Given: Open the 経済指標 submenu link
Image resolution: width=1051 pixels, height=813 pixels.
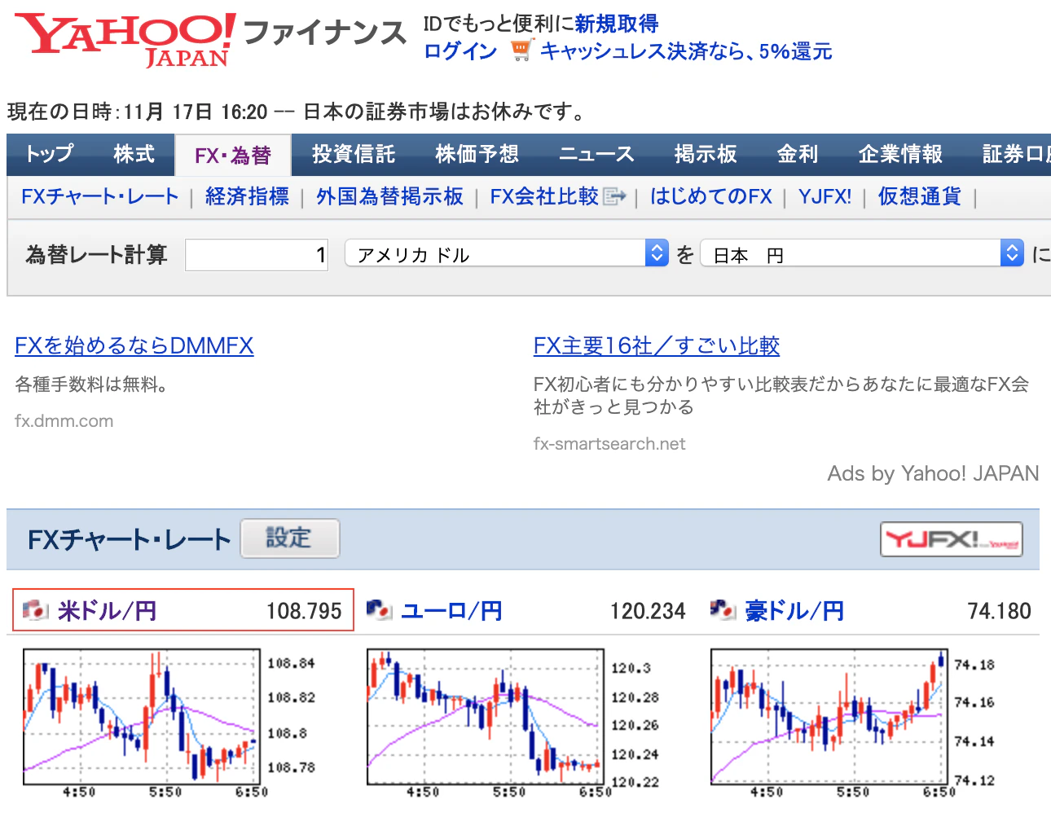Looking at the screenshot, I should [247, 196].
